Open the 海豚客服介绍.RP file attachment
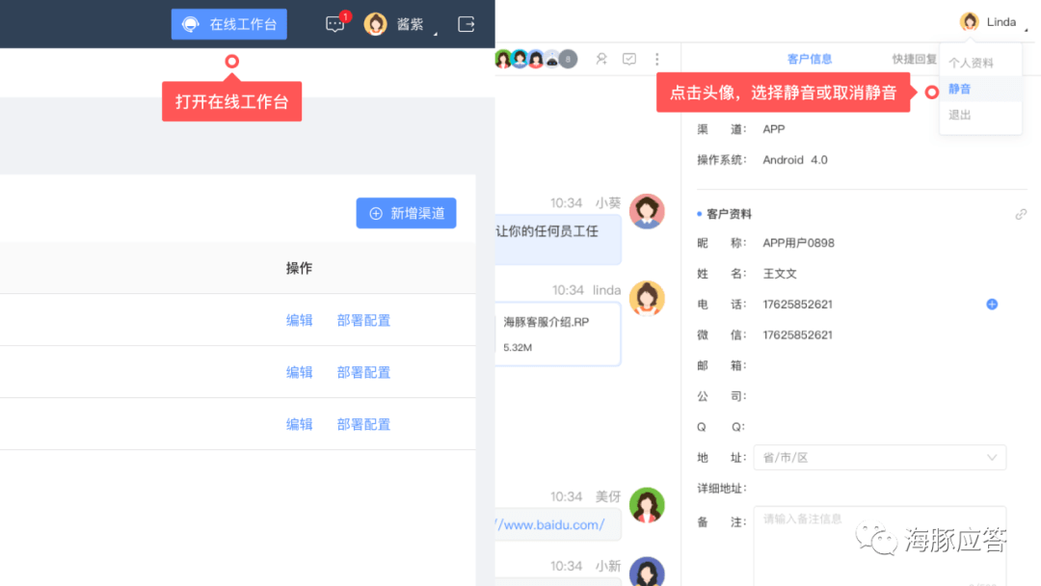The height and width of the screenshot is (586, 1041). pos(558,333)
